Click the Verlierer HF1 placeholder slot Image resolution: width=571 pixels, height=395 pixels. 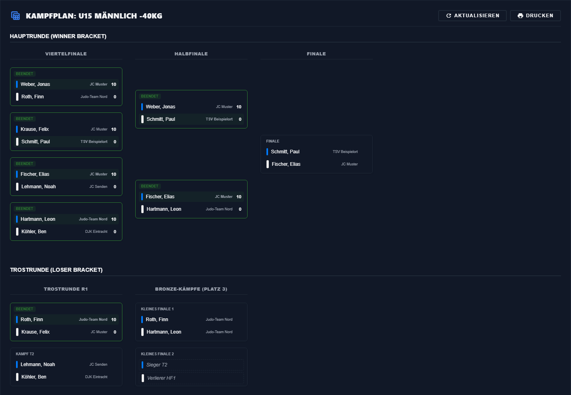[191, 378]
